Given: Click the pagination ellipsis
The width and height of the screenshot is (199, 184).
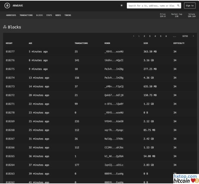Looking at the screenshot, I should (175, 36).
